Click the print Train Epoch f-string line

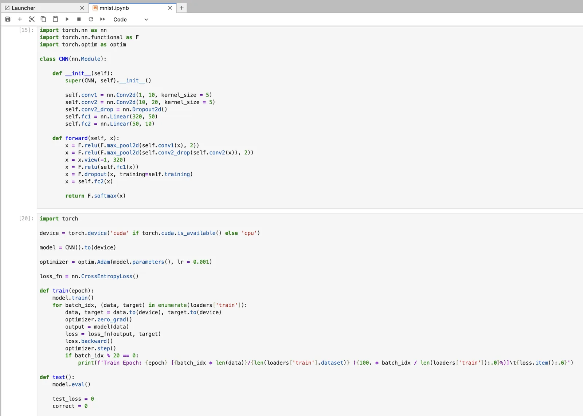pos(326,363)
